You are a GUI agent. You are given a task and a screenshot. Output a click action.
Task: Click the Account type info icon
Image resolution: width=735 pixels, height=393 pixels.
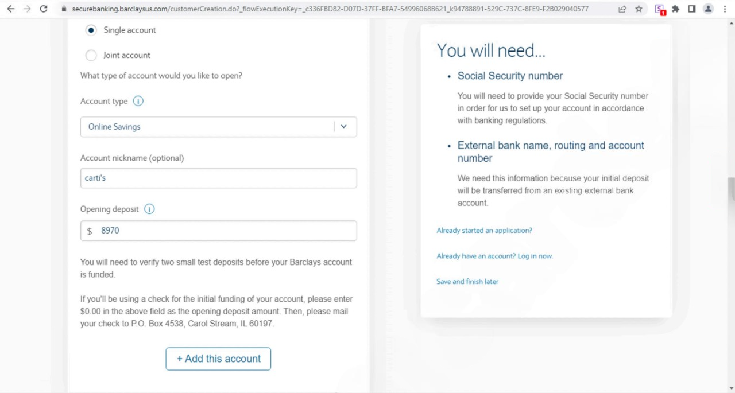[138, 102]
